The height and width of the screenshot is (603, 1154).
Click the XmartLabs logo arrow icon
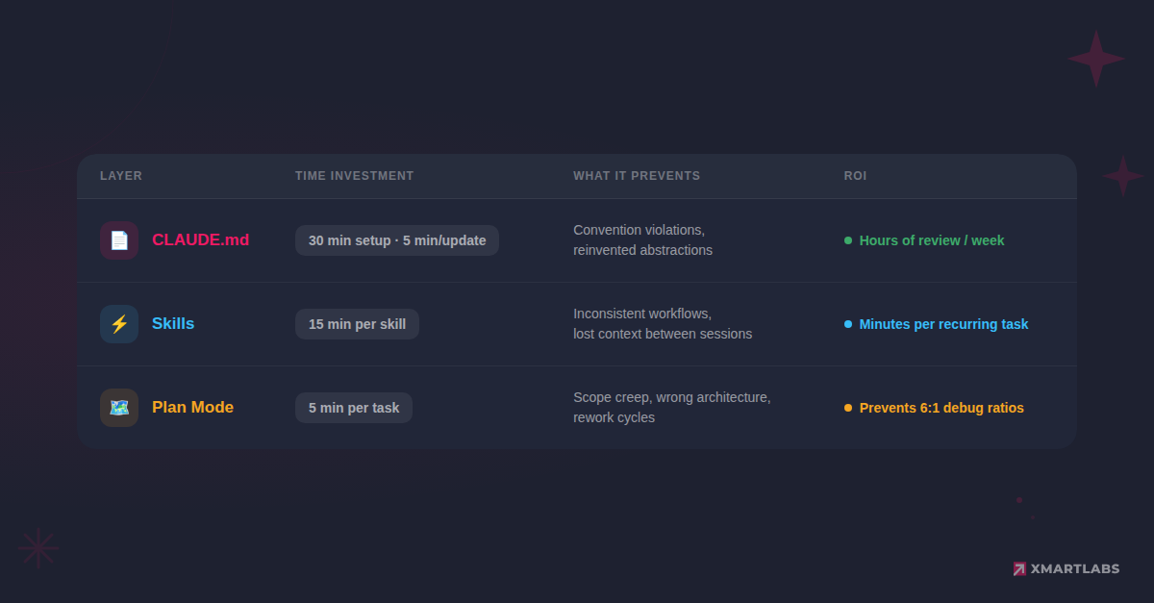pos(1019,568)
